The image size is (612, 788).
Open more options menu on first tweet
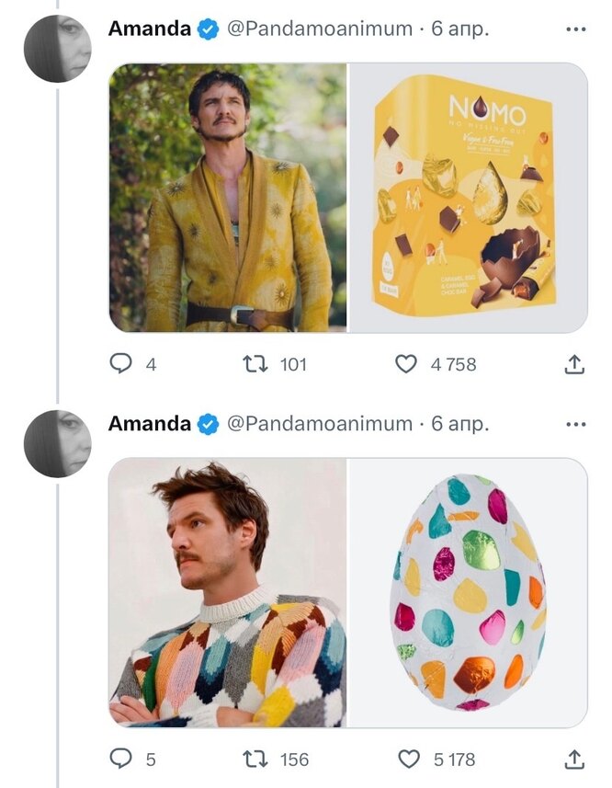(576, 29)
